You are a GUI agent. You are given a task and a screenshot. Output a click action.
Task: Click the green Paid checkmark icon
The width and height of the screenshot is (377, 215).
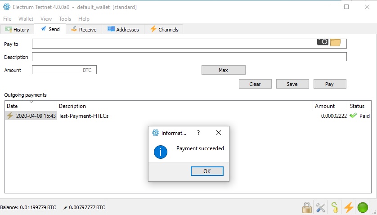tap(353, 116)
